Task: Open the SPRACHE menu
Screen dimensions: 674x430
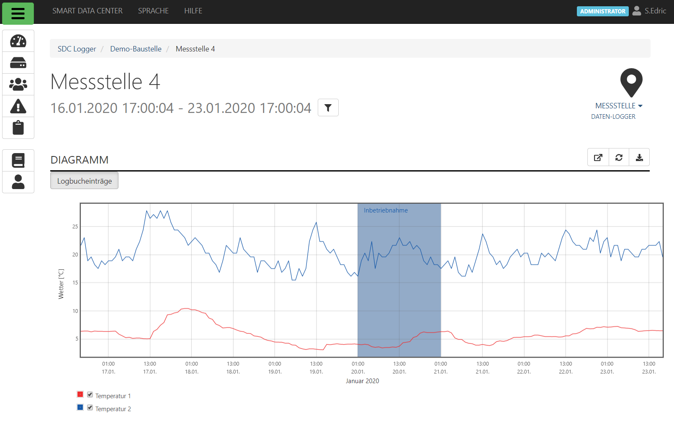Action: point(153,11)
